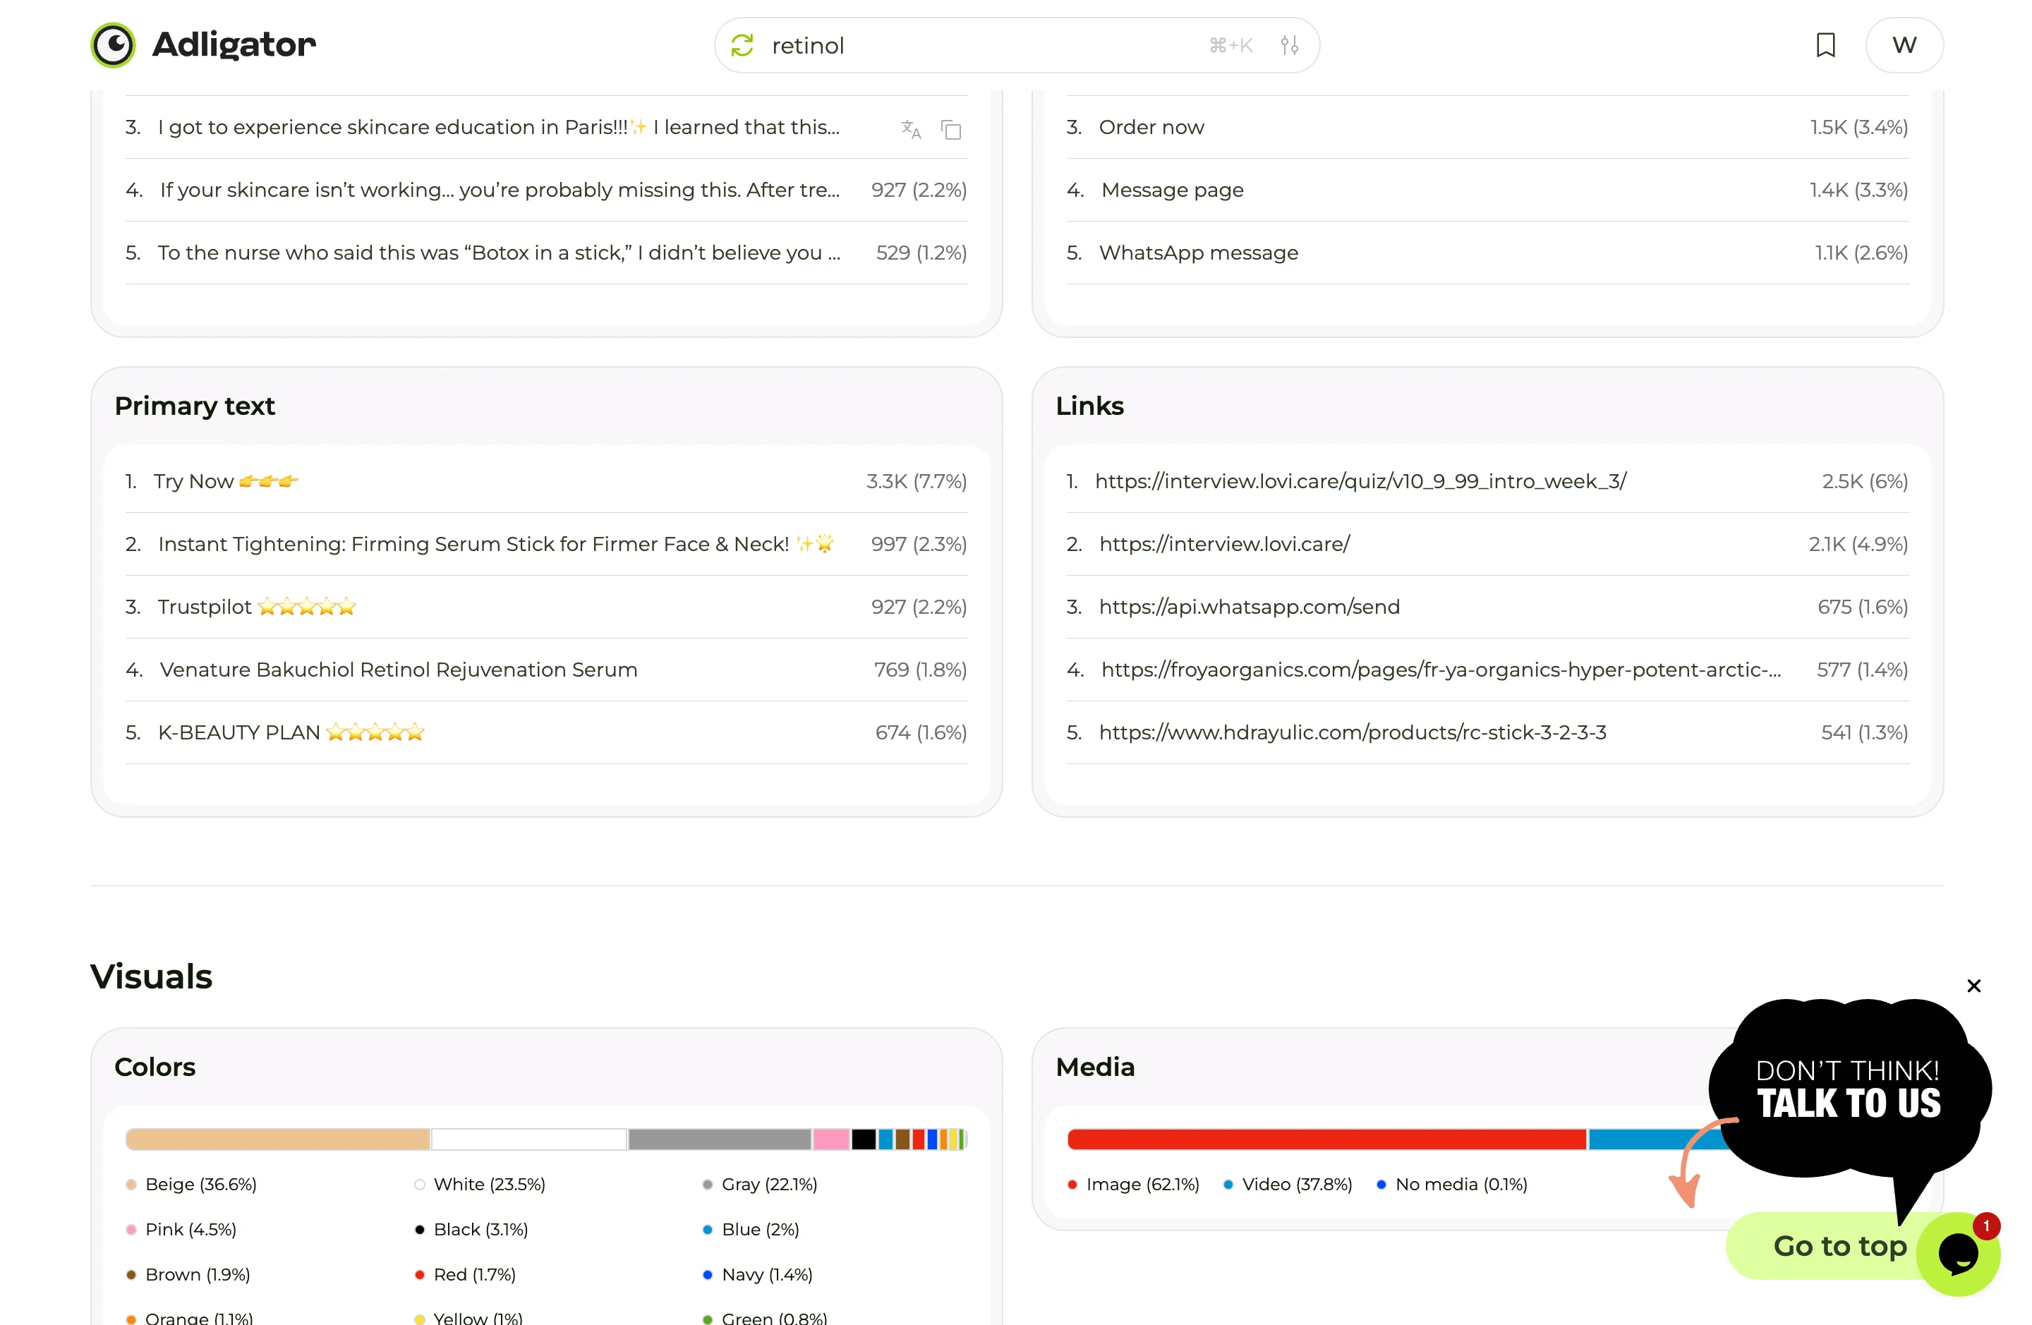The width and height of the screenshot is (2032, 1325).
Task: Close the Talk To Us popup
Action: click(x=1973, y=985)
